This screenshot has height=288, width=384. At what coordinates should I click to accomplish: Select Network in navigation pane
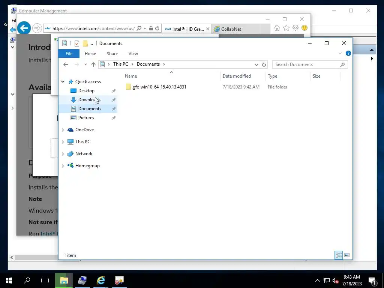click(x=84, y=154)
